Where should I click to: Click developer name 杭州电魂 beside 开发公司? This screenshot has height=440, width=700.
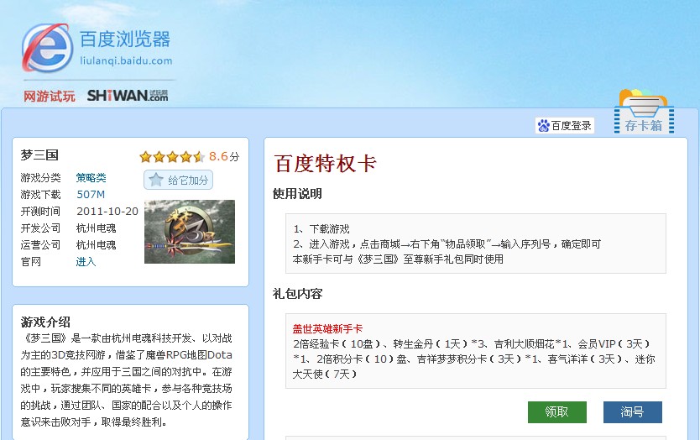[x=96, y=228]
